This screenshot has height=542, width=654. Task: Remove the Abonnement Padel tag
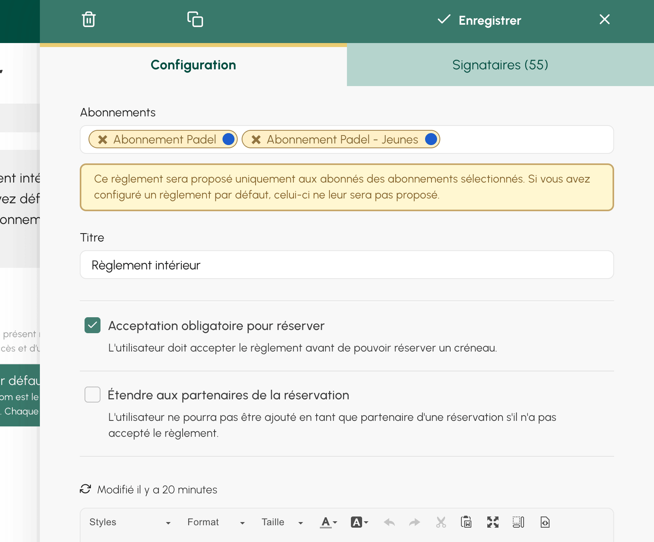pyautogui.click(x=103, y=139)
